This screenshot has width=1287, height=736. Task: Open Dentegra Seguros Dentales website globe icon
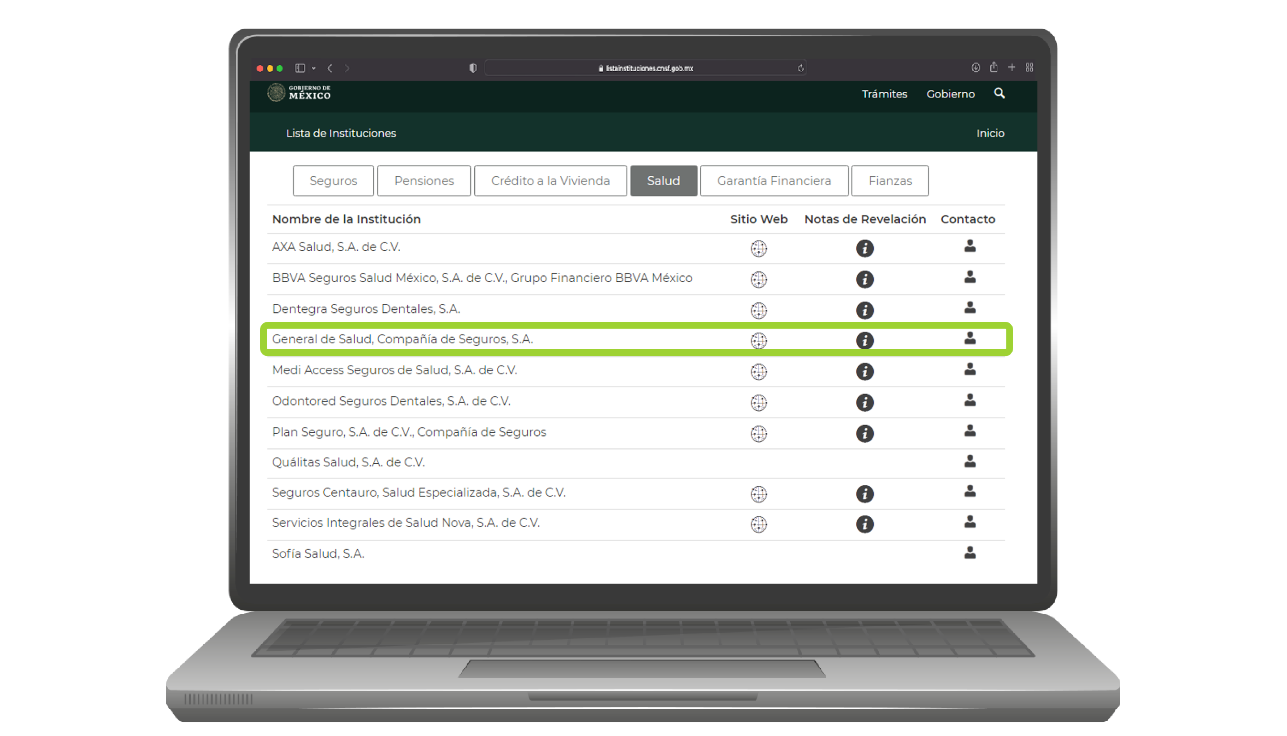[758, 310]
